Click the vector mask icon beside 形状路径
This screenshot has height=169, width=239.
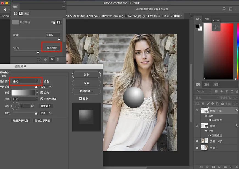point(59,22)
